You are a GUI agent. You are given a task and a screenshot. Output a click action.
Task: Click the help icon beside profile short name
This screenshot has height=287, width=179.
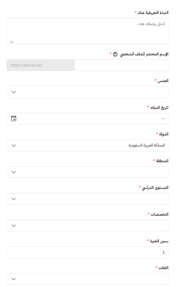(115, 54)
